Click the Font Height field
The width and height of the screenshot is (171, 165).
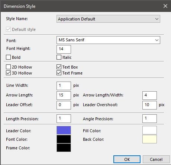pos(64,49)
